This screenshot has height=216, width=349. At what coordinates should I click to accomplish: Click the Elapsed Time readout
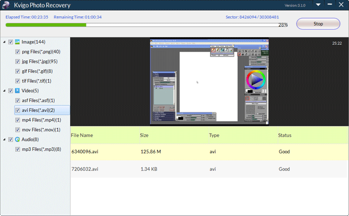point(27,17)
